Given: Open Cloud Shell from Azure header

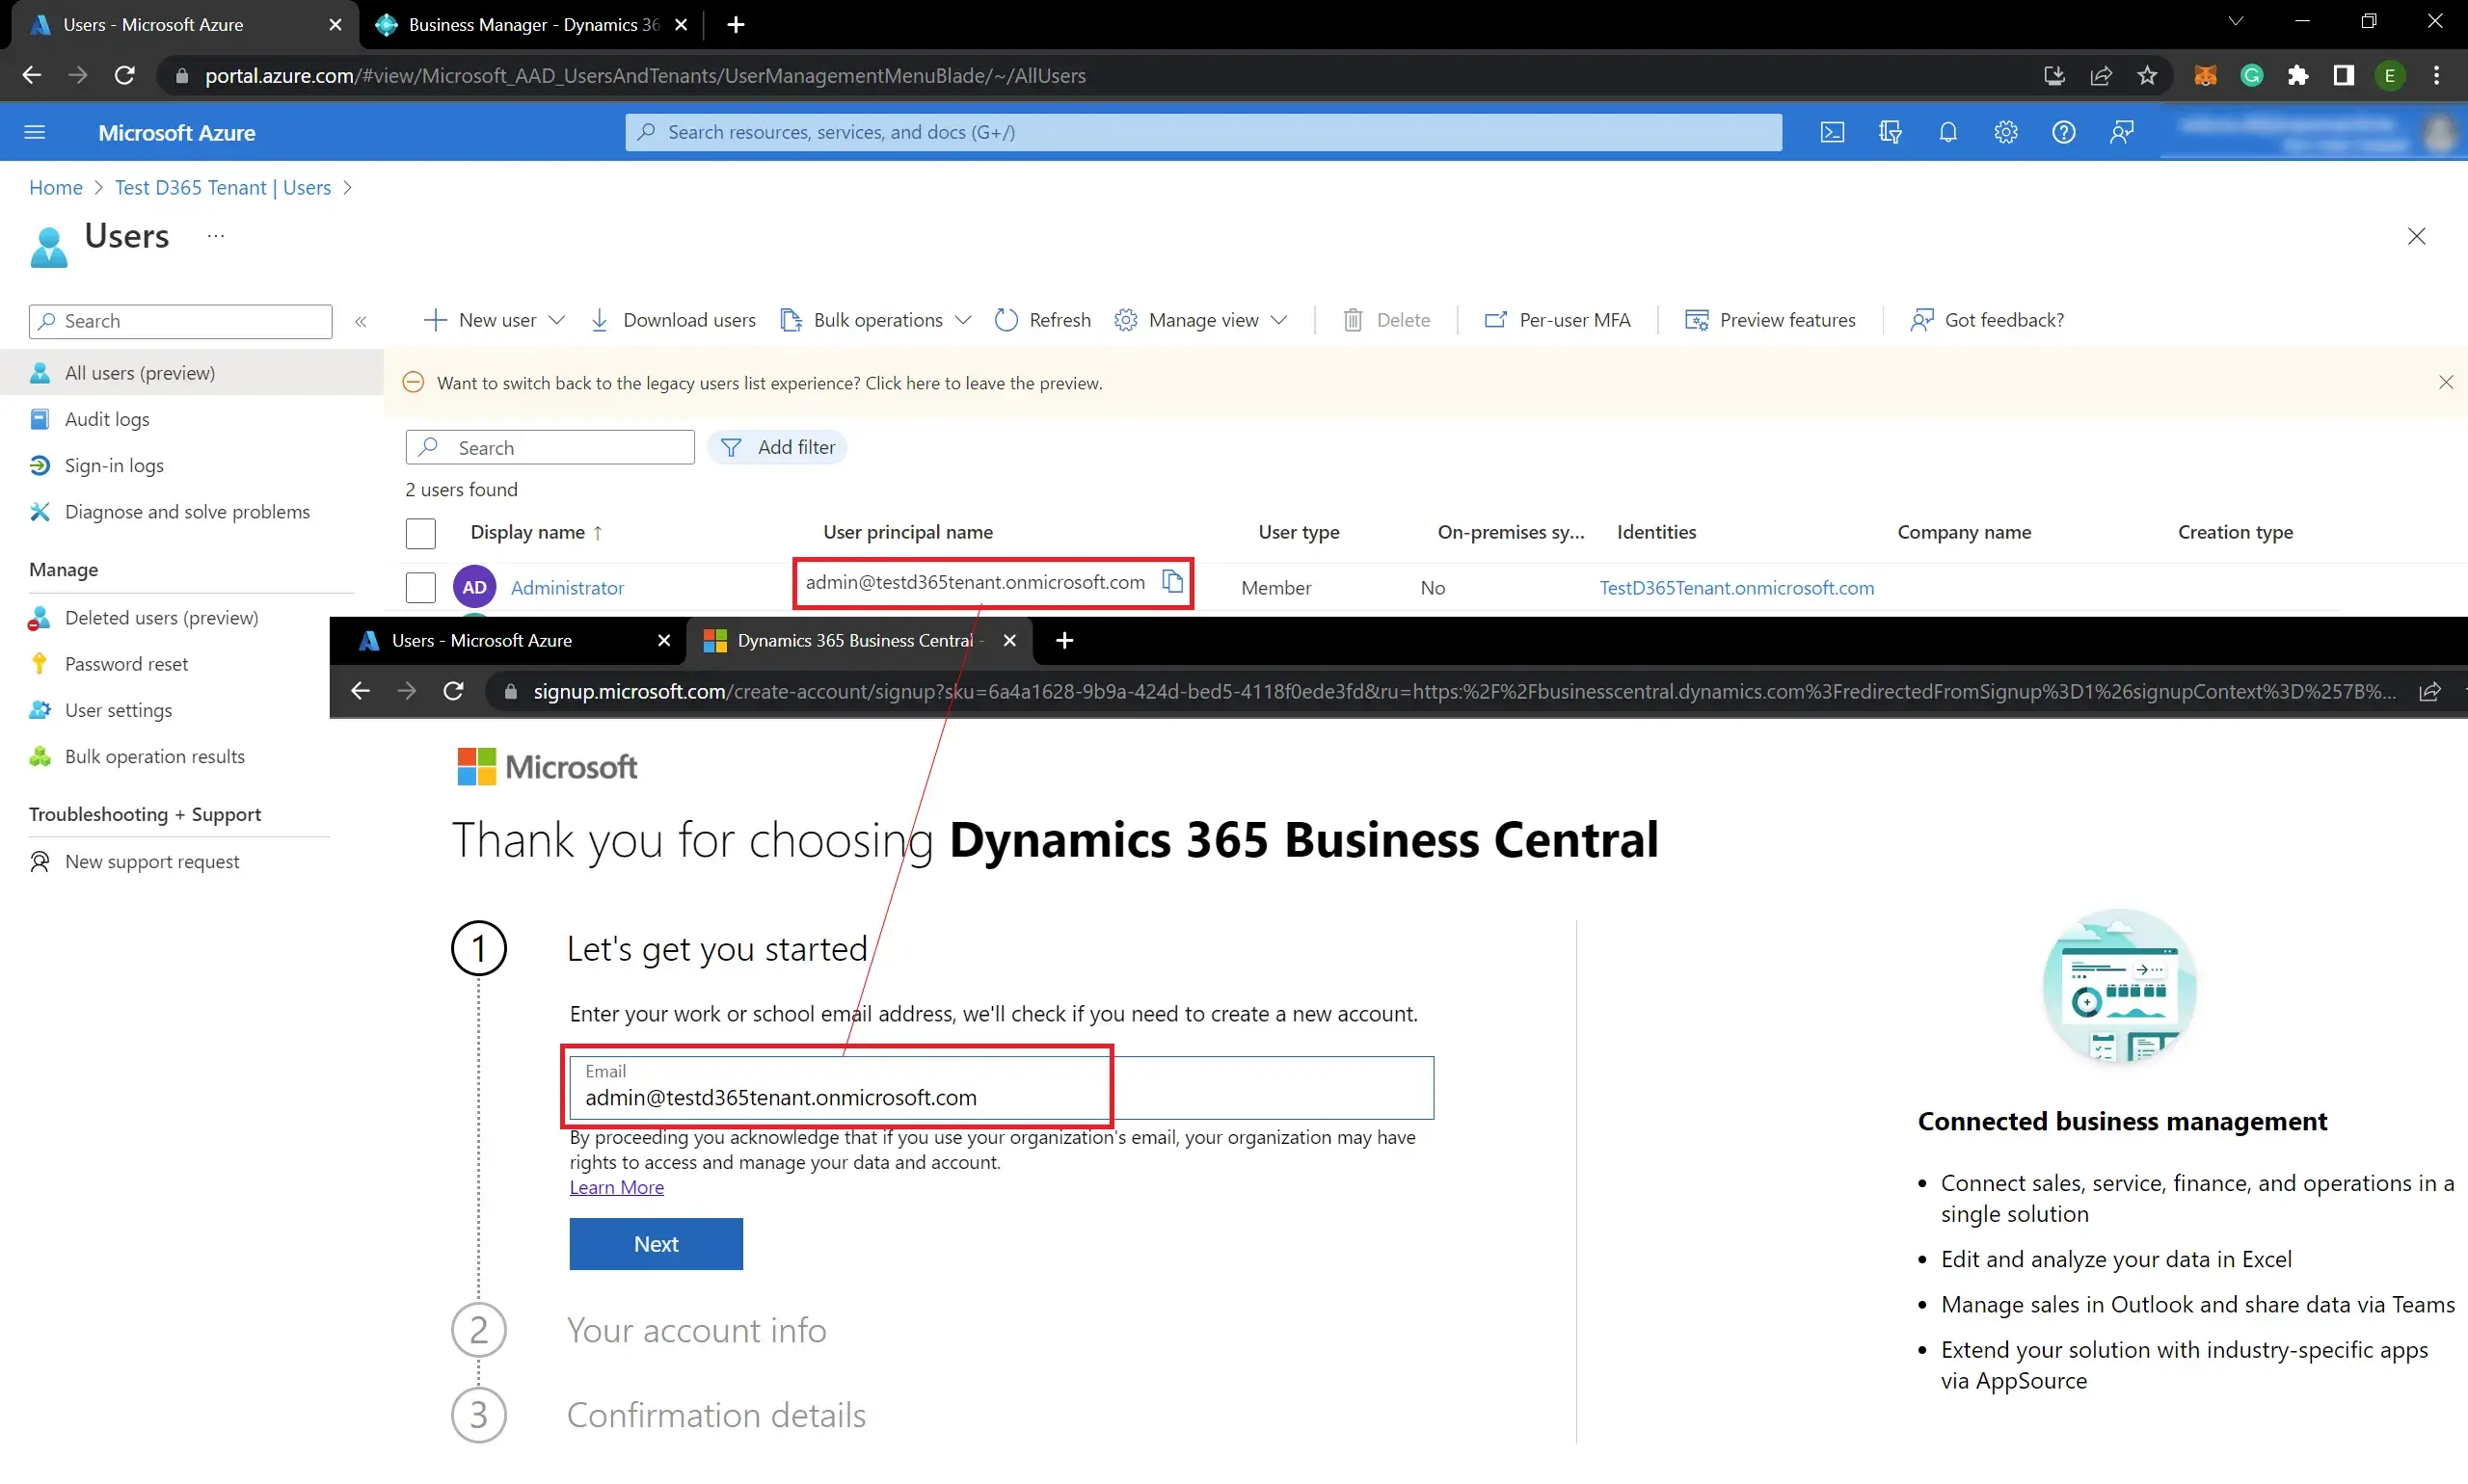Looking at the screenshot, I should (x=1832, y=132).
